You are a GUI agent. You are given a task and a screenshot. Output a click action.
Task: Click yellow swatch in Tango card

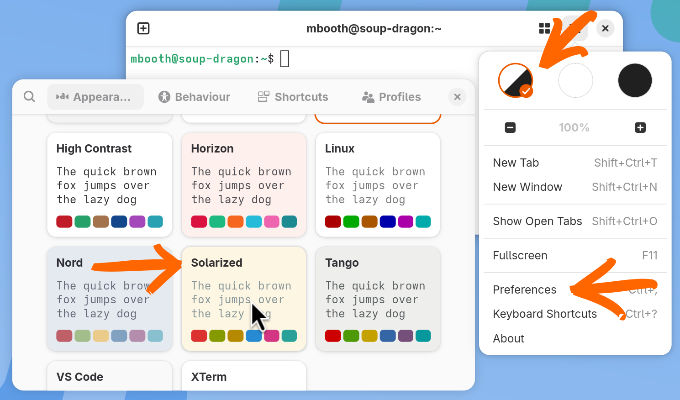(369, 336)
